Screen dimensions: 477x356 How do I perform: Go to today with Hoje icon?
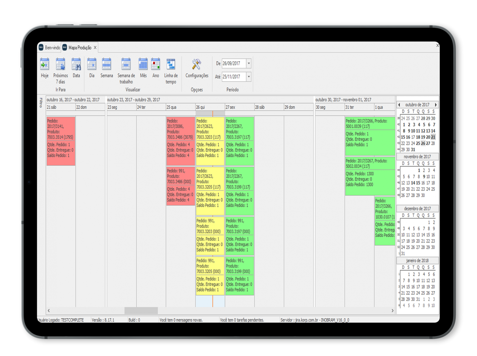tap(45, 68)
